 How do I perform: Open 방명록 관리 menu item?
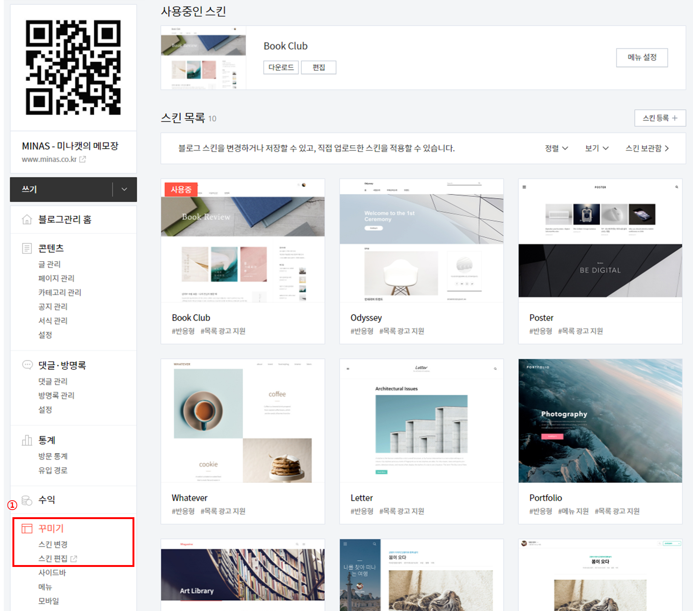pyautogui.click(x=56, y=396)
